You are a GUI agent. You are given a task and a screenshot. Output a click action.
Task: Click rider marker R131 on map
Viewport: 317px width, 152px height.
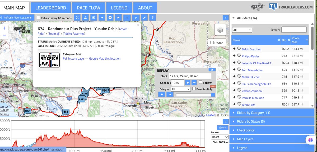coord(28,111)
